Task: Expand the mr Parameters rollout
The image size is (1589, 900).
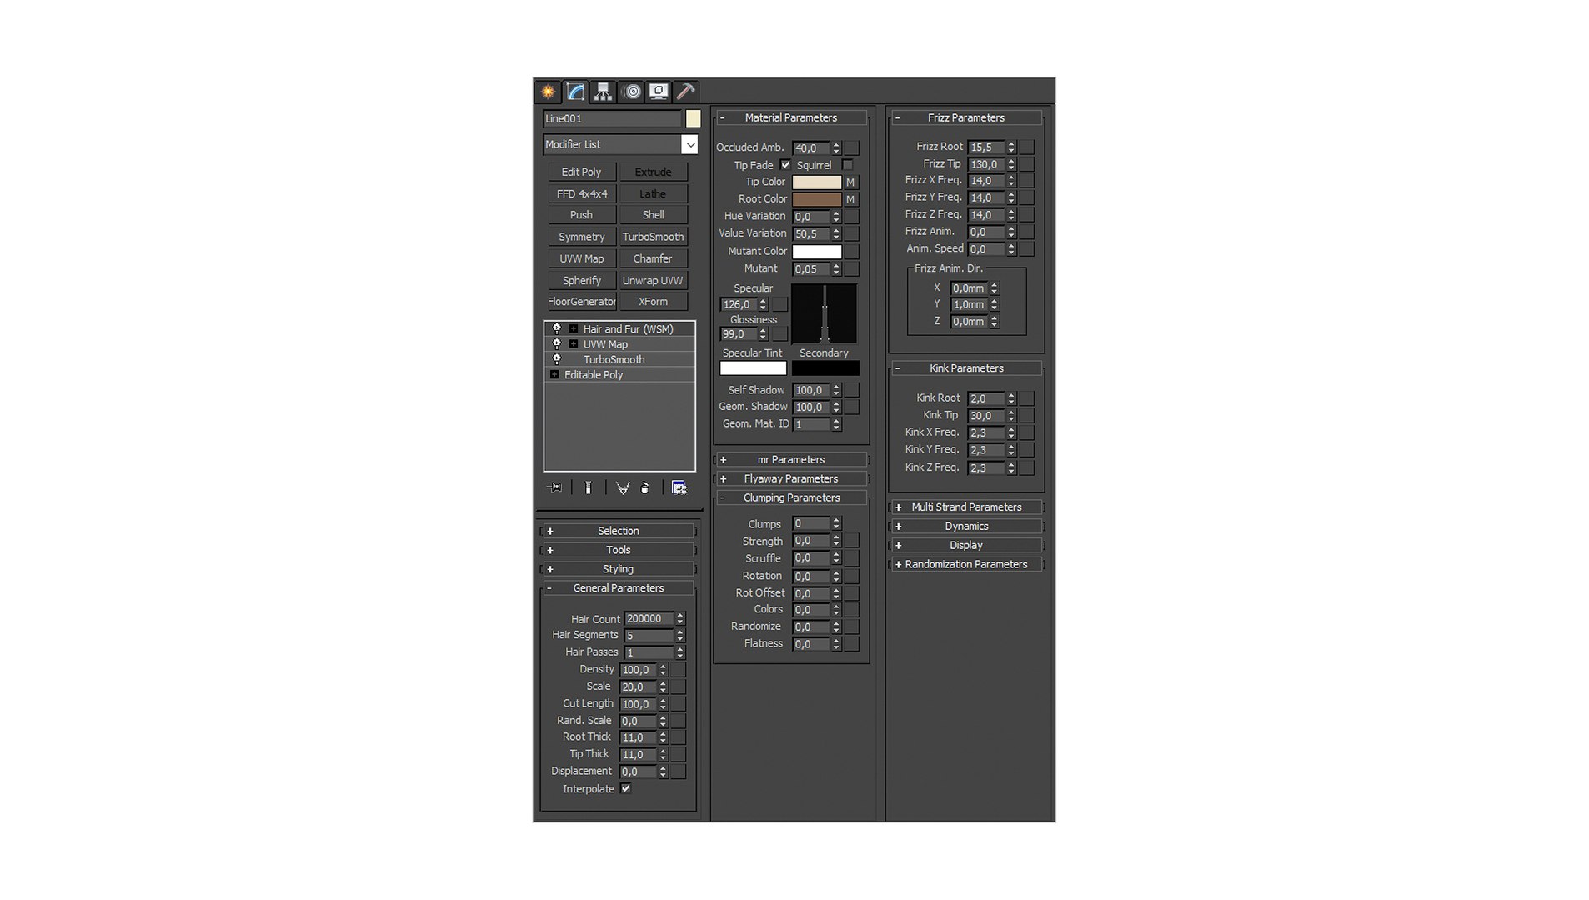Action: click(x=791, y=460)
